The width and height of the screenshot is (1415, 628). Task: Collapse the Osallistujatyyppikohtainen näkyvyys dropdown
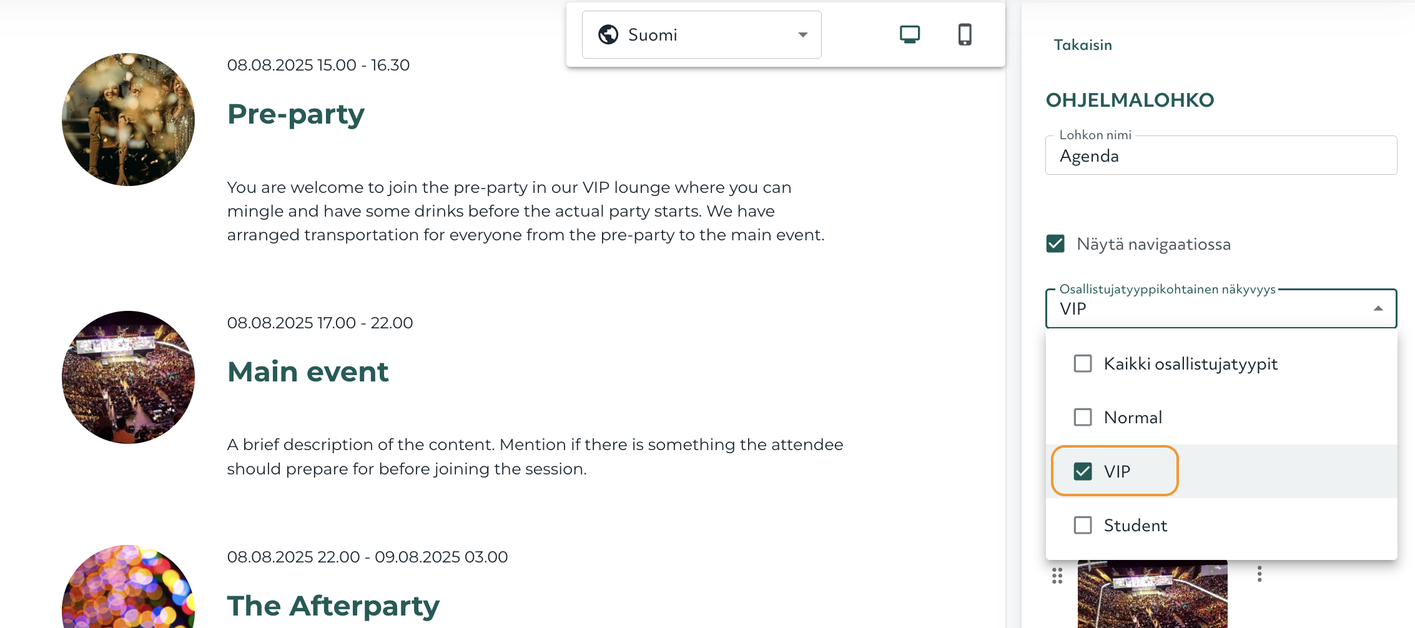[1378, 308]
